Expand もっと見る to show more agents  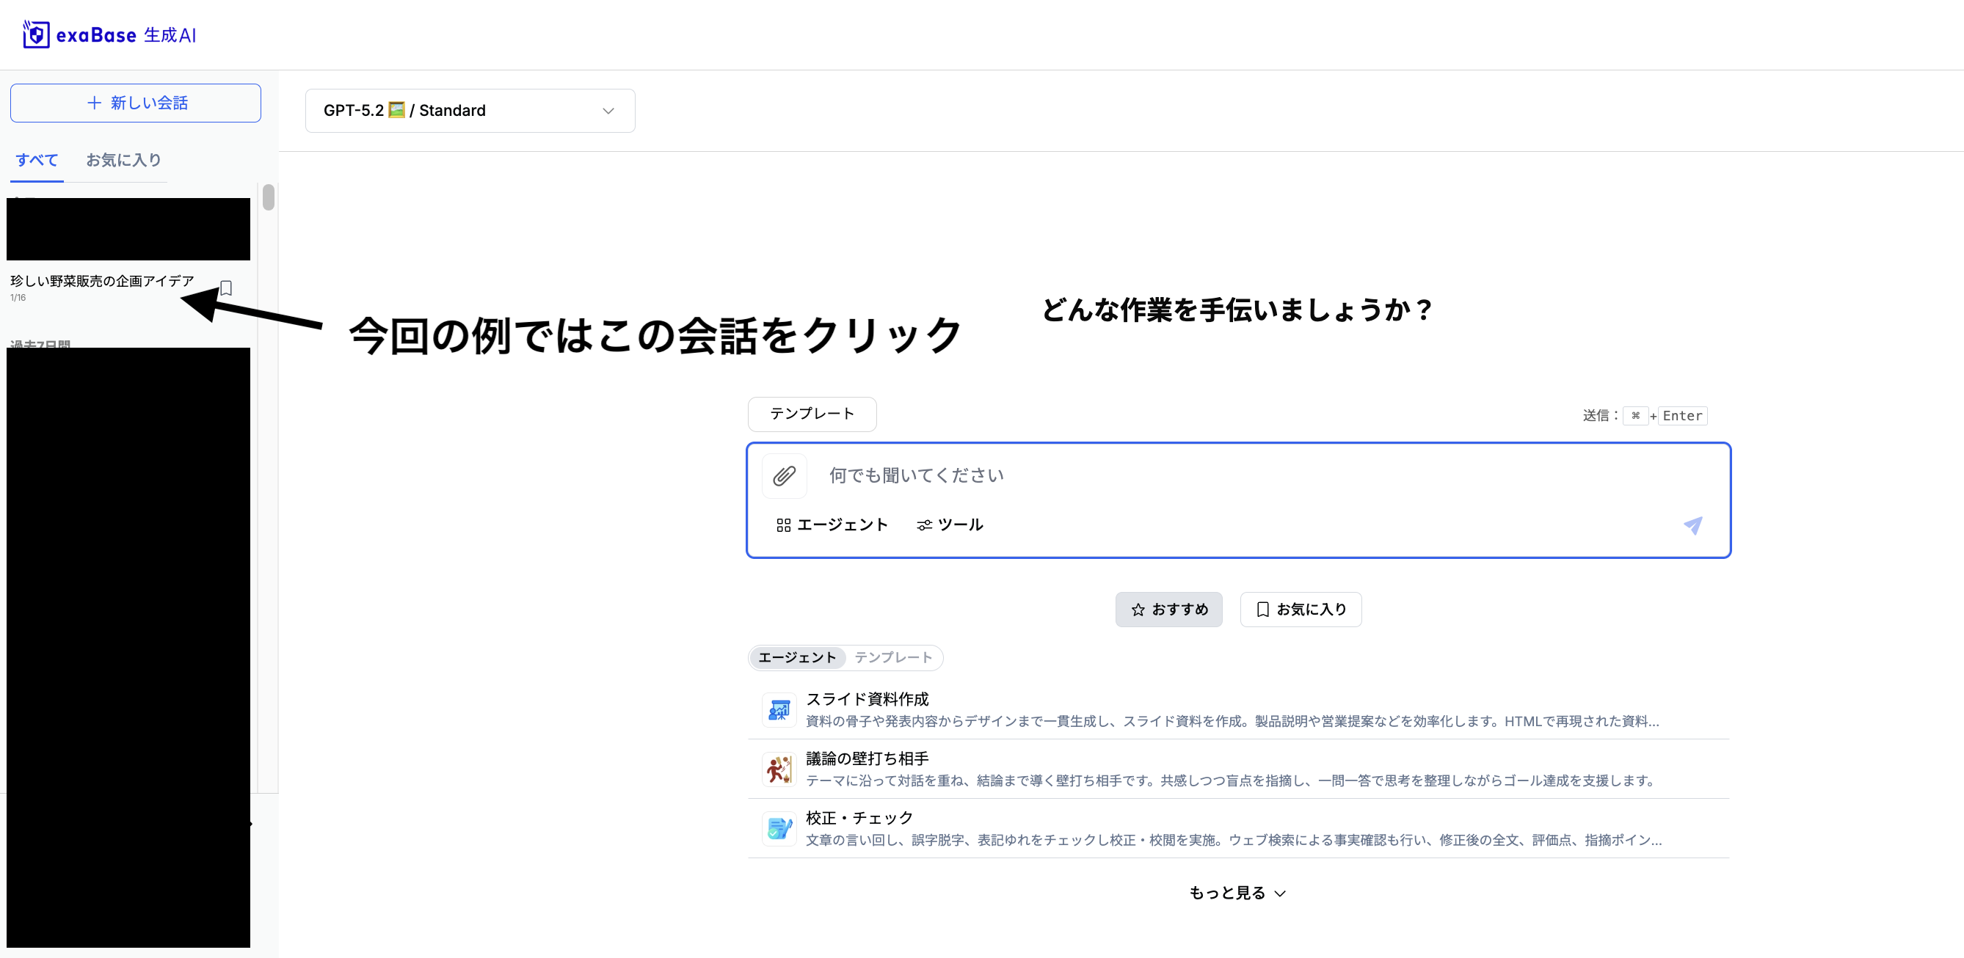point(1237,893)
